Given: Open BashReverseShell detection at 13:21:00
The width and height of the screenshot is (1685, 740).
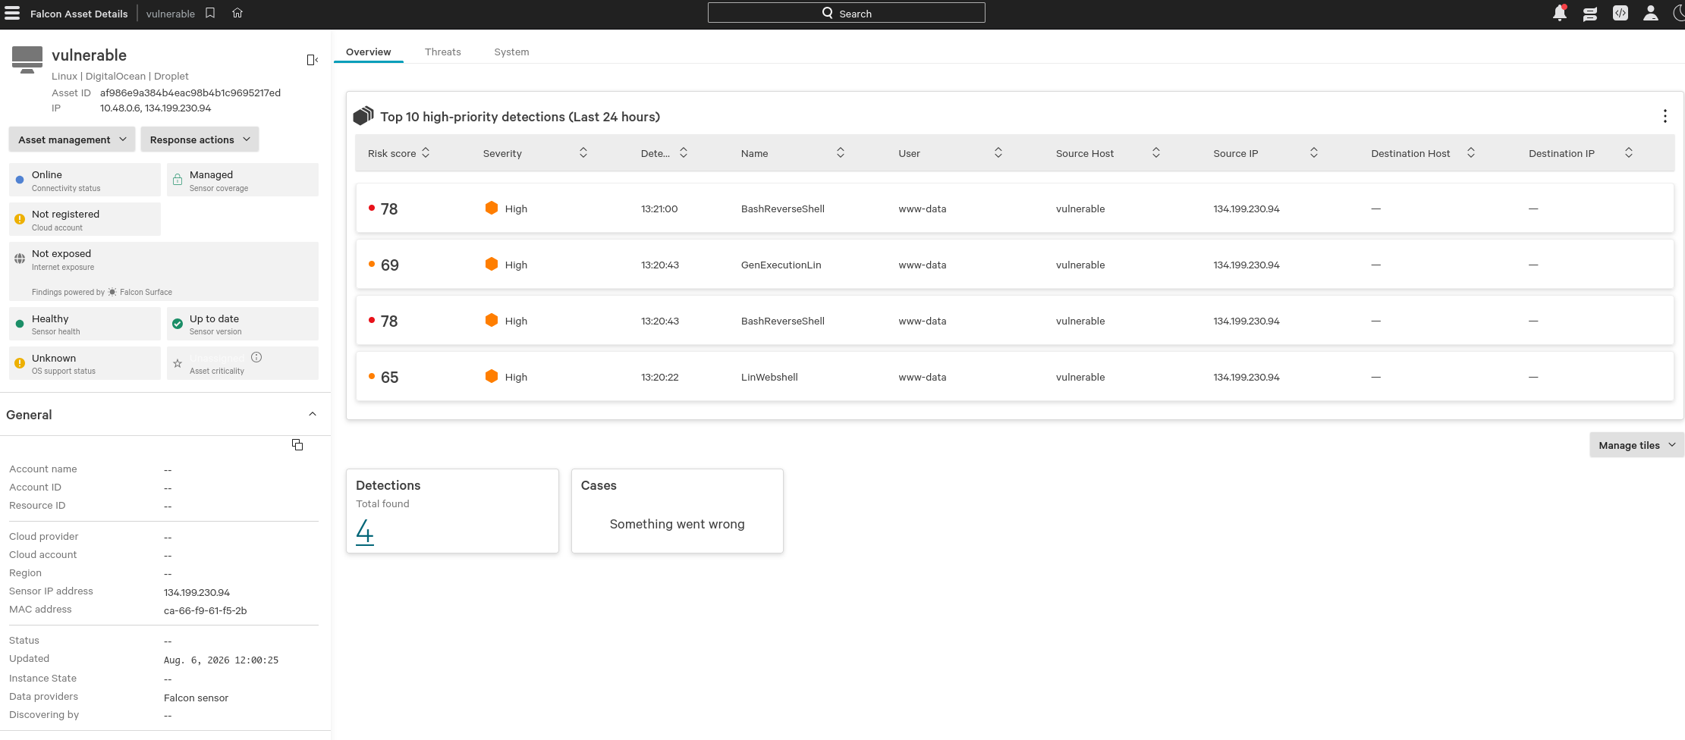Looking at the screenshot, I should pos(1015,209).
